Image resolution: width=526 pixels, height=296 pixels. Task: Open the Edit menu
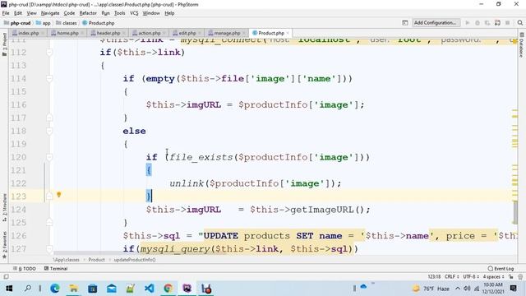coord(18,13)
